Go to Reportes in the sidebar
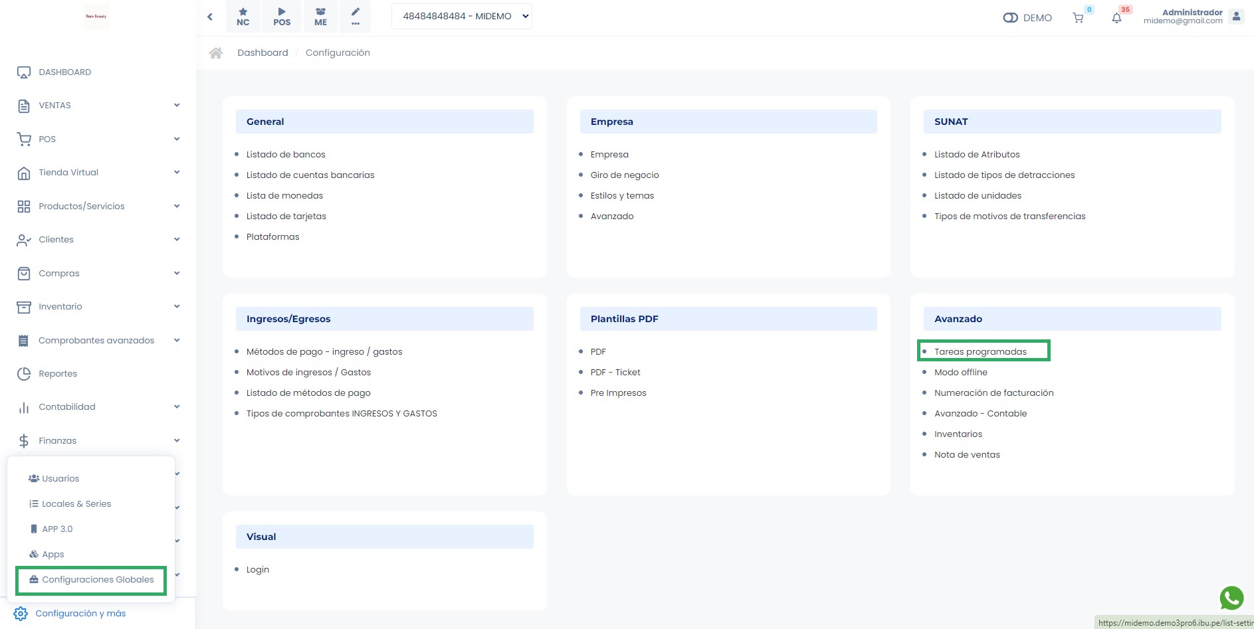 point(58,374)
